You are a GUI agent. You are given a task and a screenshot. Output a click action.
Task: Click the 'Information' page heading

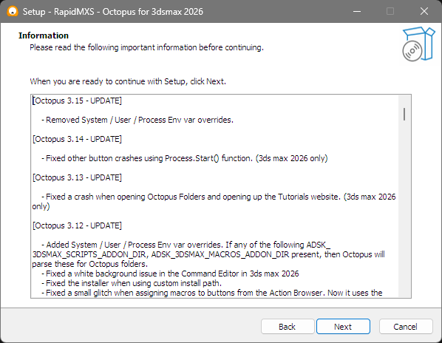pos(44,35)
